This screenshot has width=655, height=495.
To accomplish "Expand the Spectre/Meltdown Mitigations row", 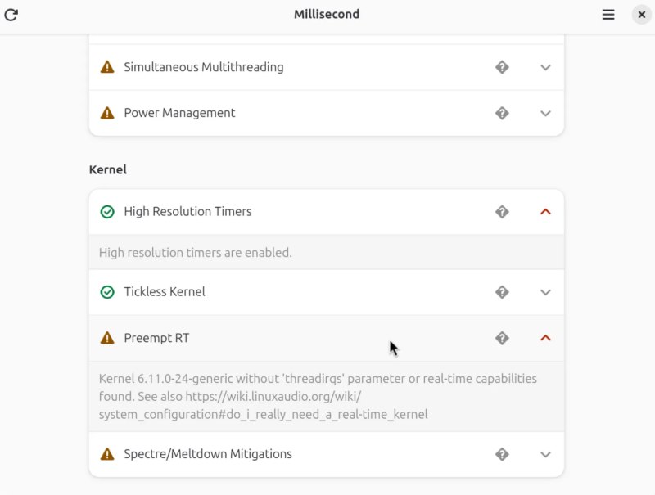I will coord(546,454).
